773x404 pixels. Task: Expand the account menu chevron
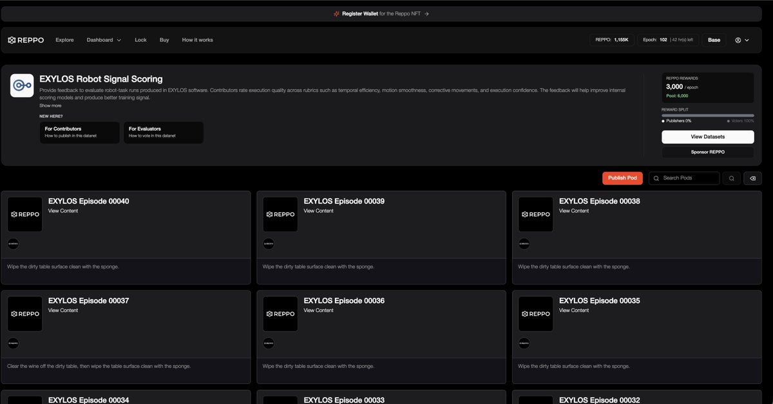747,40
